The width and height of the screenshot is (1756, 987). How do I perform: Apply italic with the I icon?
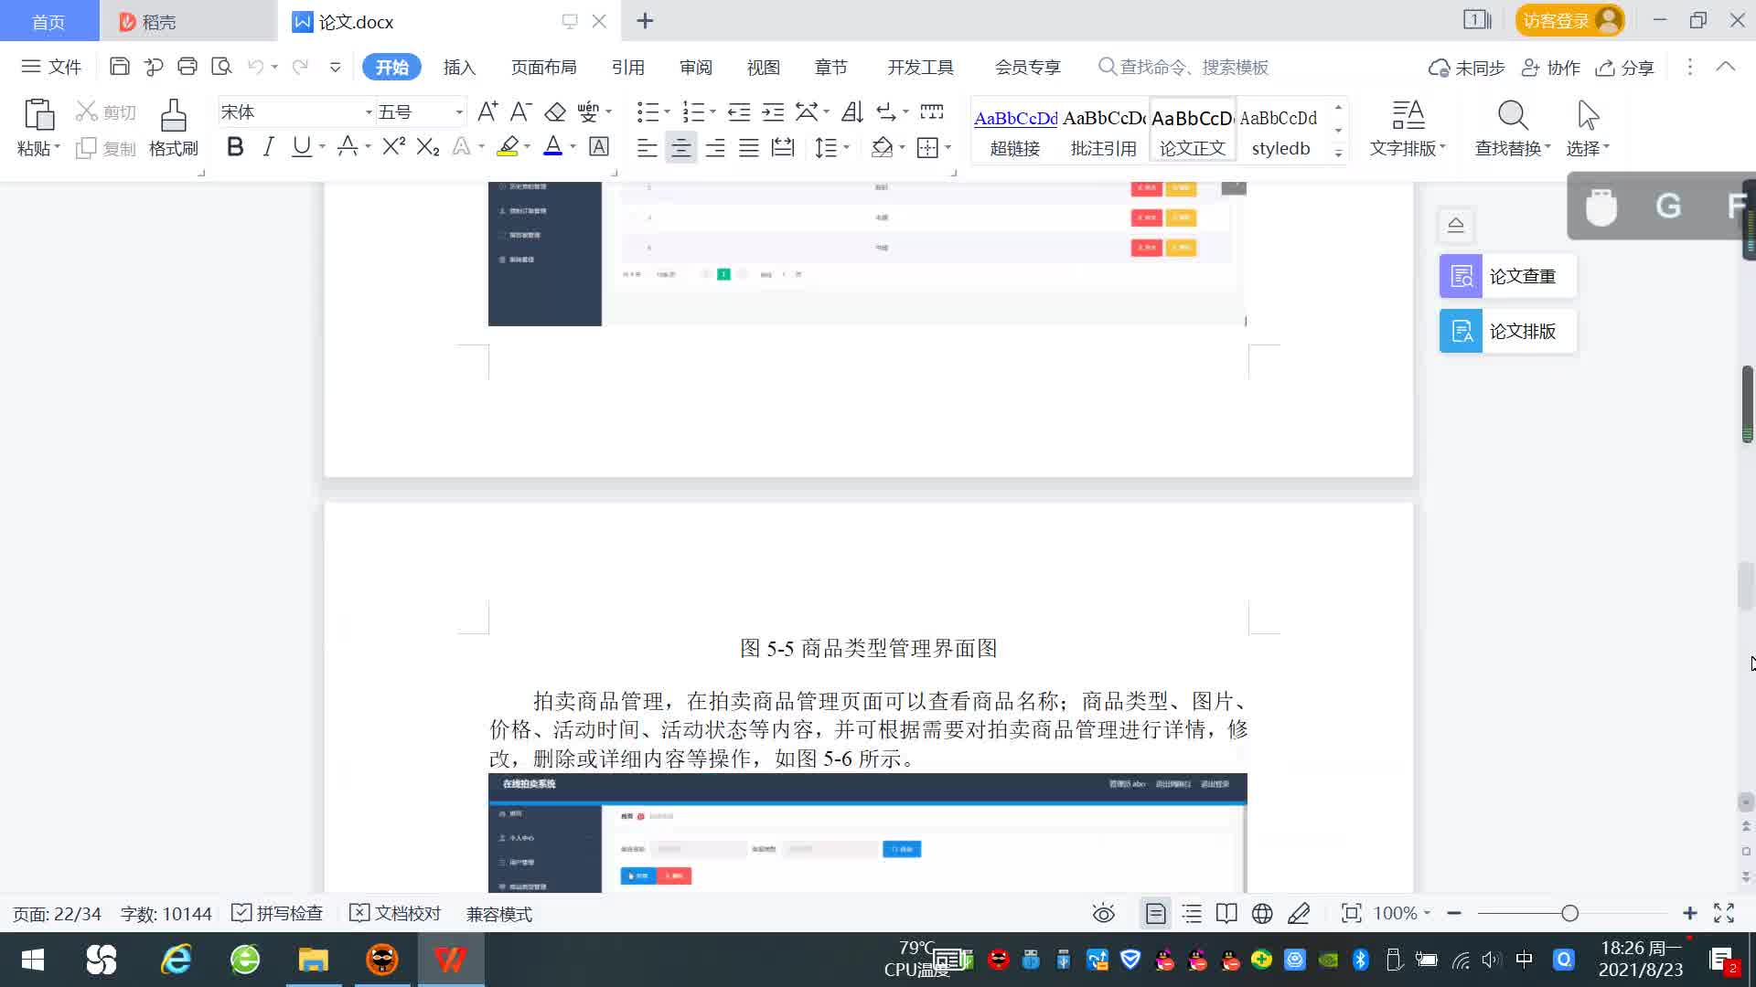(x=268, y=147)
